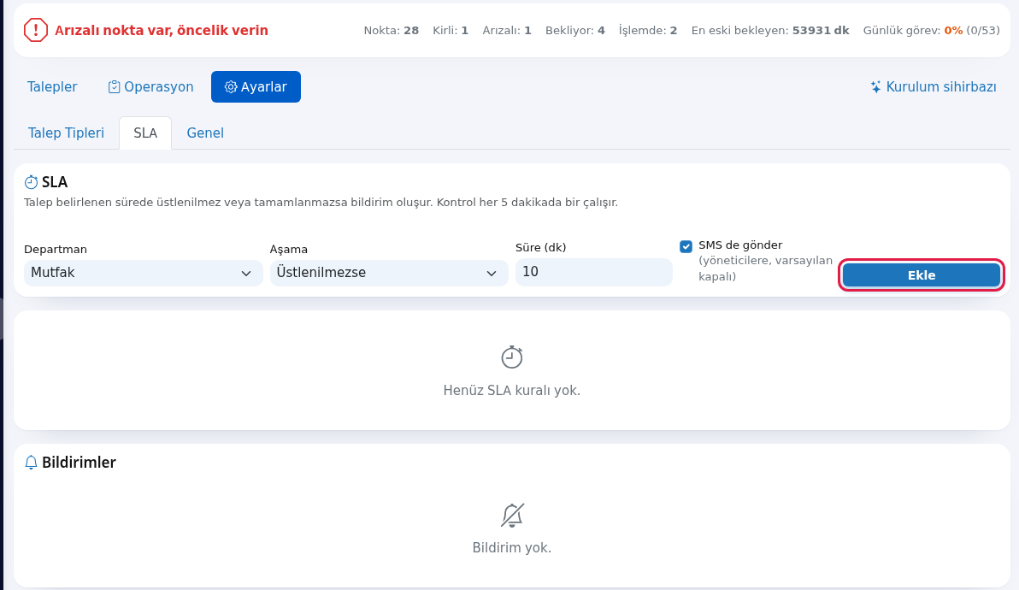Open the Talepler tab
Viewport: 1019px width, 590px height.
[52, 86]
